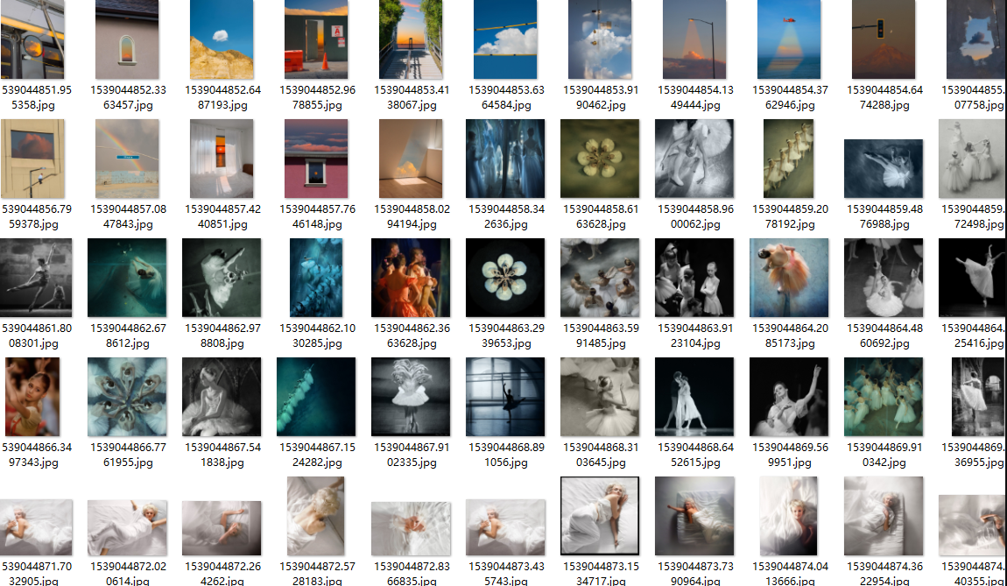
Task: Click the file name 539044851.955358.jpg
Action: coord(37,97)
